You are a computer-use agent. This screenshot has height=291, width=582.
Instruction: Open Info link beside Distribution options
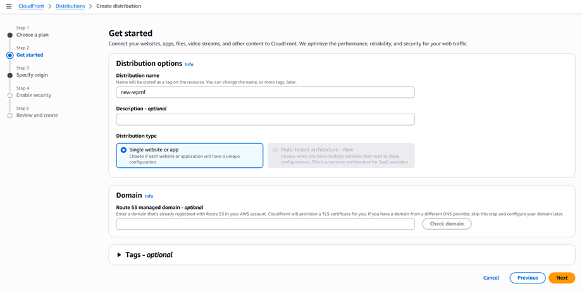[x=189, y=64]
